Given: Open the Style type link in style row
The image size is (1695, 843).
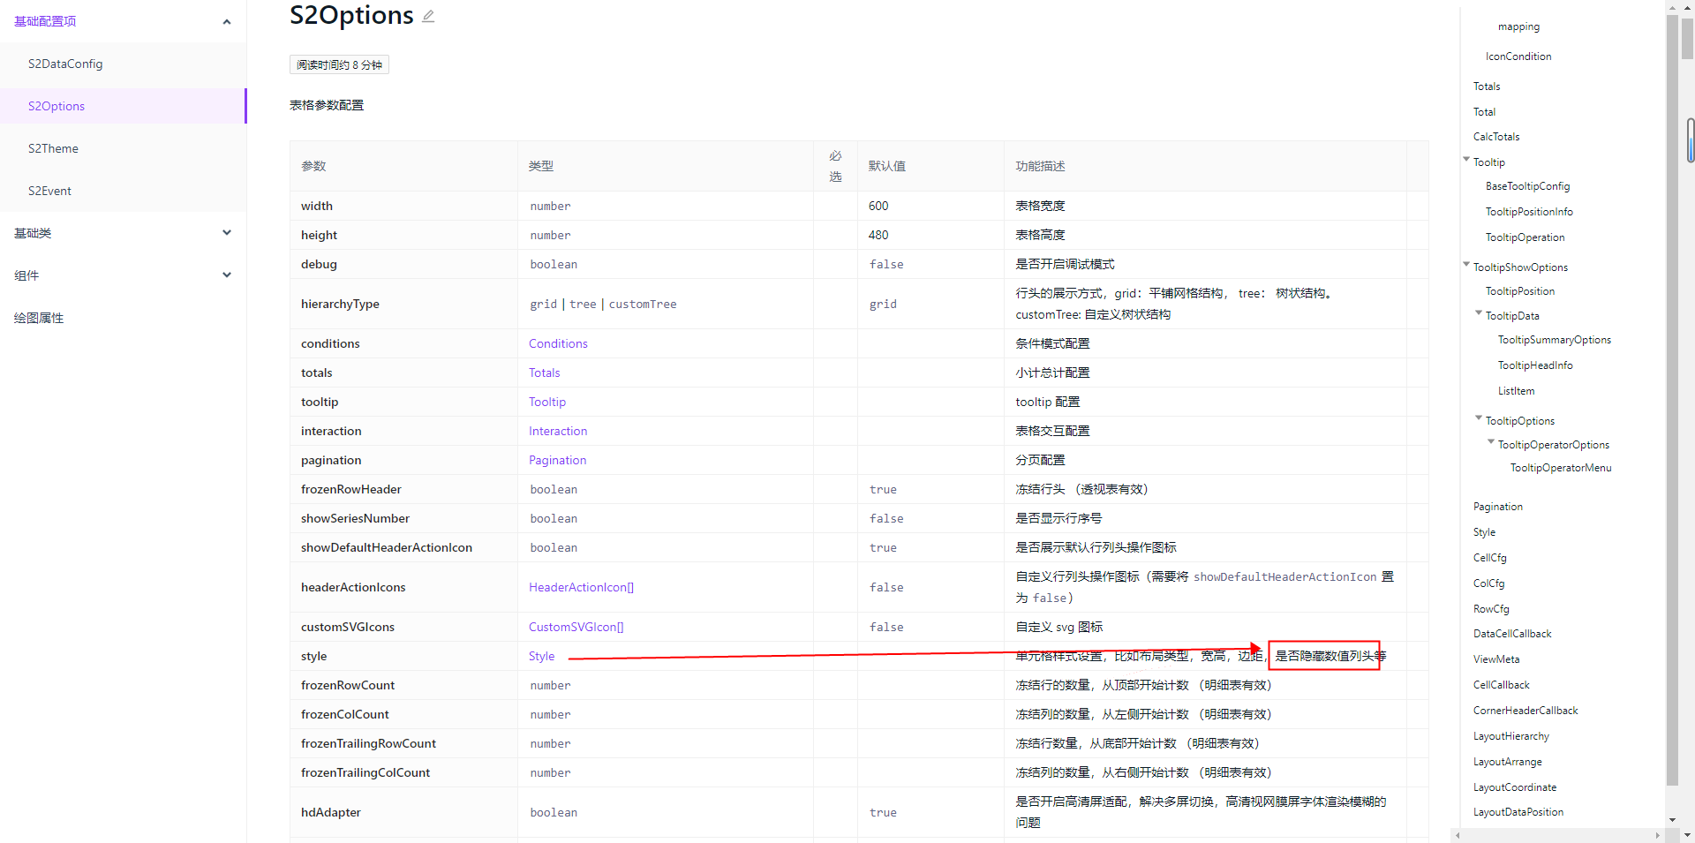Looking at the screenshot, I should [540, 655].
